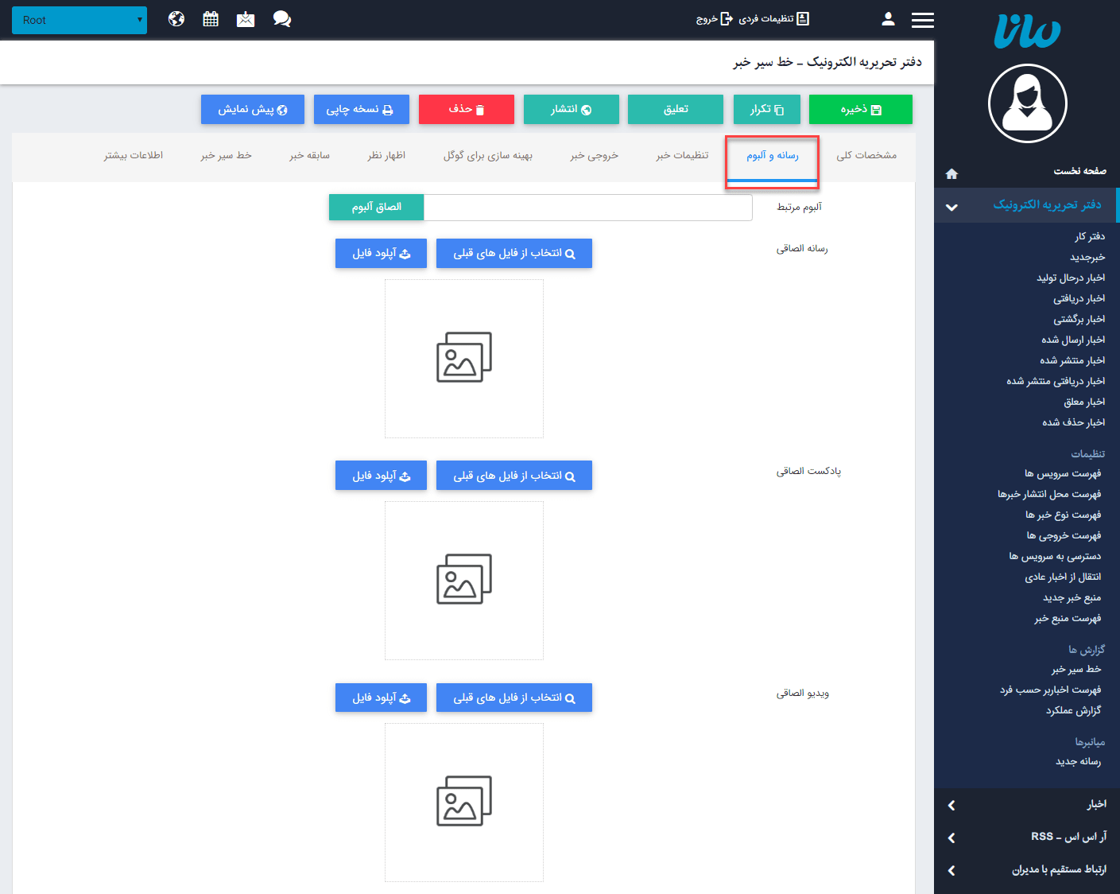This screenshot has height=894, width=1120.
Task: Click the home icon beside صفحه نخست
Action: (x=951, y=173)
